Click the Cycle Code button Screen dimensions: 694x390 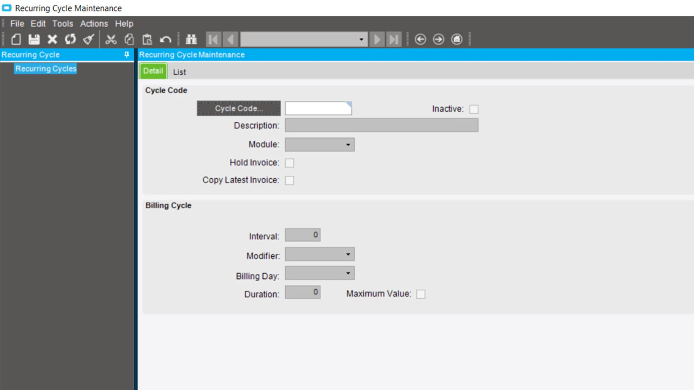click(x=239, y=108)
